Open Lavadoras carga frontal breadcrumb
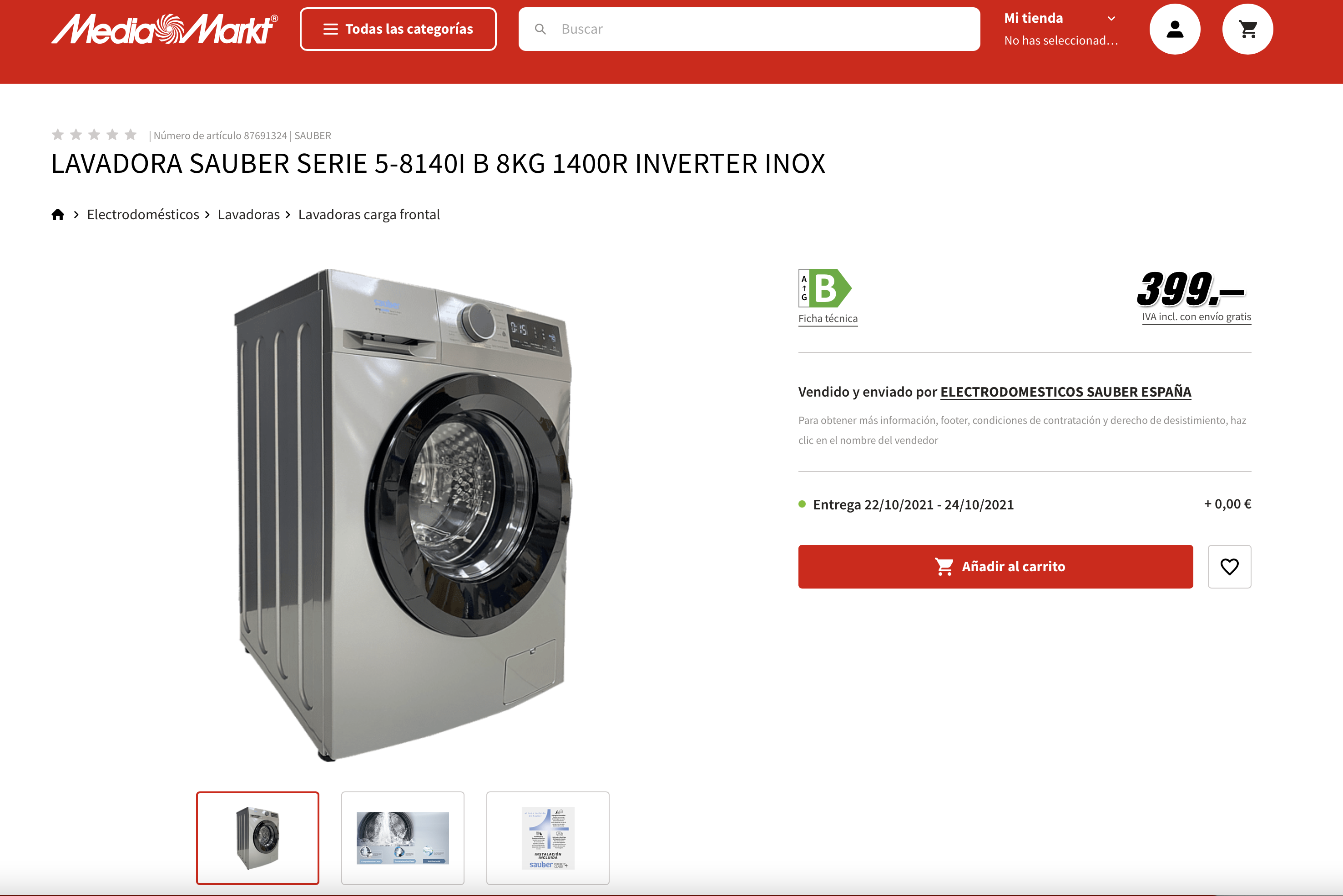Viewport: 1343px width, 896px height. (x=369, y=215)
